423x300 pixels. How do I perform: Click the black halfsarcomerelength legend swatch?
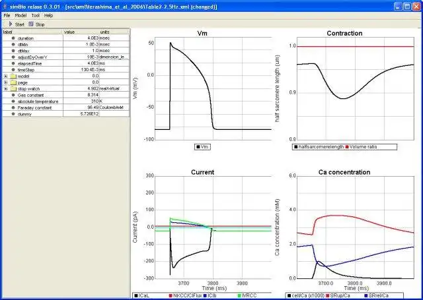(295, 147)
